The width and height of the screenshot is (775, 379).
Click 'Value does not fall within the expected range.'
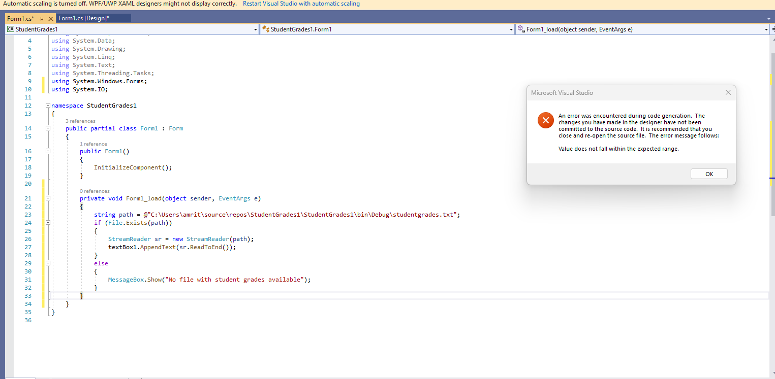click(618, 149)
